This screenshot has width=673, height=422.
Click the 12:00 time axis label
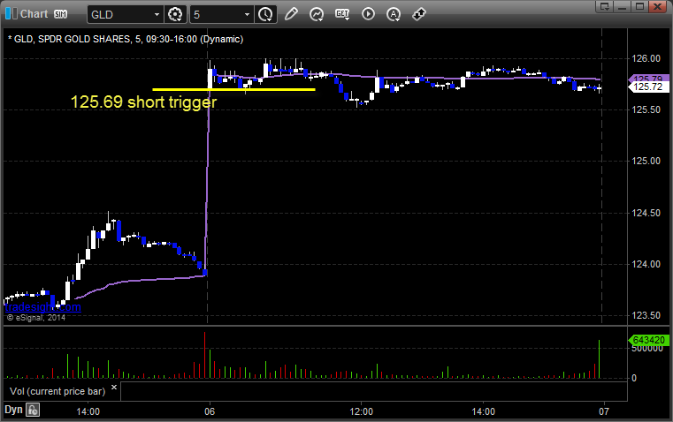362,411
